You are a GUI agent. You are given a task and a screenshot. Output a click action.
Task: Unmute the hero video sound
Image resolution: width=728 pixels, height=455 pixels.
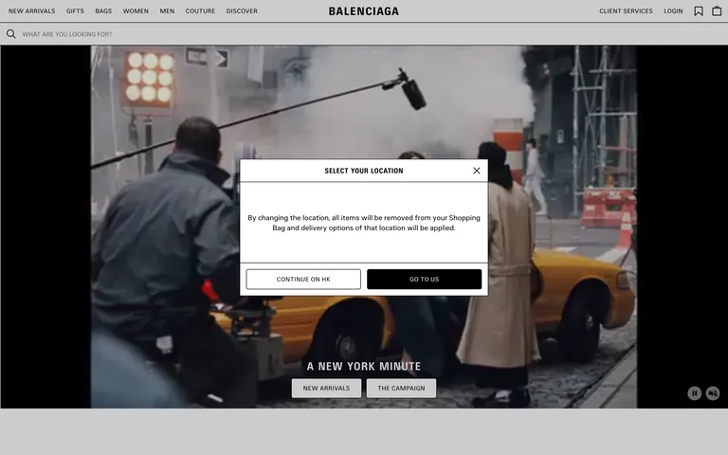713,393
